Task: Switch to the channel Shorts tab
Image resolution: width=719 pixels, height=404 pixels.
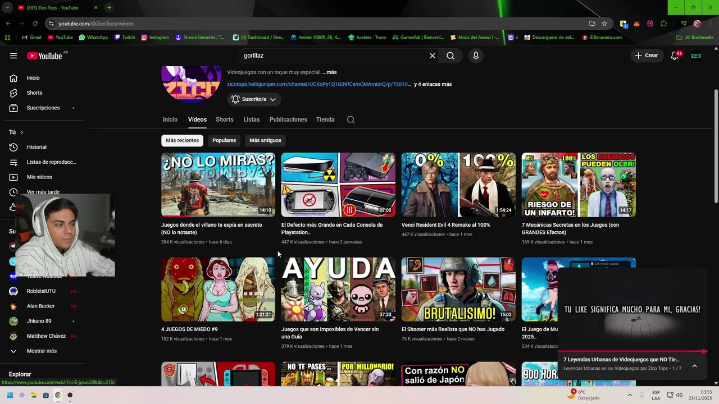Action: coord(225,120)
